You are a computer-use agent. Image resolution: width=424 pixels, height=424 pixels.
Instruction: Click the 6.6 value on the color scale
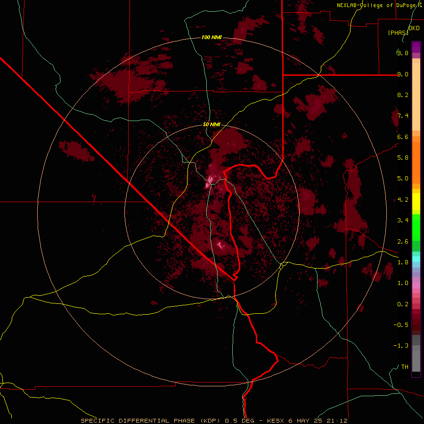point(403,137)
